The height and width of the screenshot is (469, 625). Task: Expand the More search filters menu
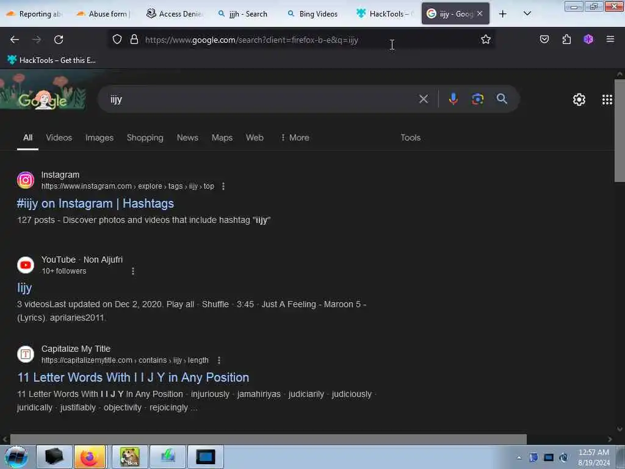click(x=295, y=137)
